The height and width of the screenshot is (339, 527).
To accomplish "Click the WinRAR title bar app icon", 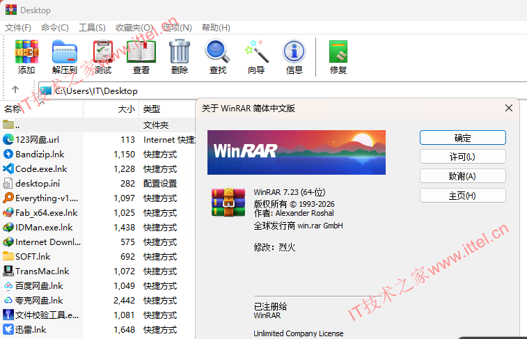I will click(x=10, y=10).
